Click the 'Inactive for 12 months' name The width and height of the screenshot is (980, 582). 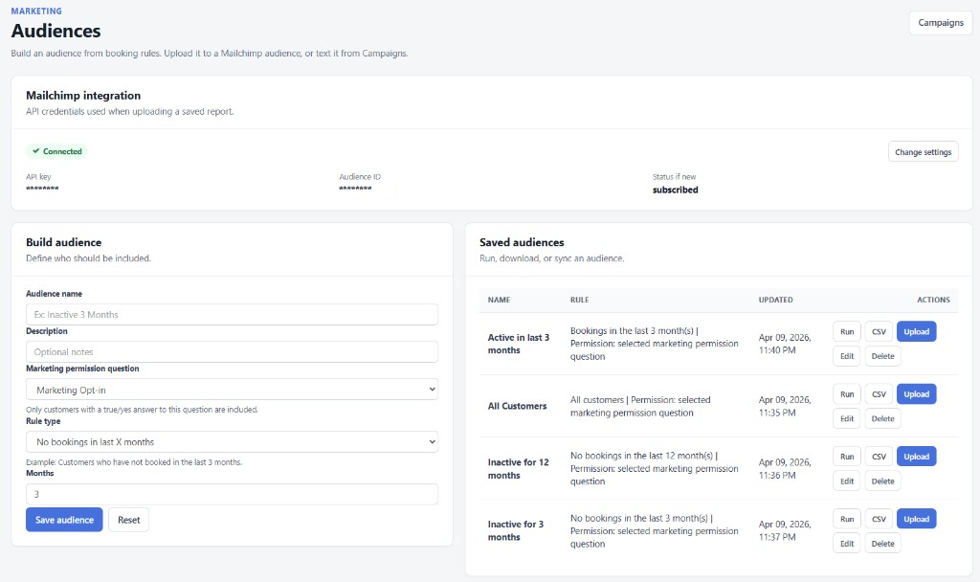pyautogui.click(x=518, y=469)
